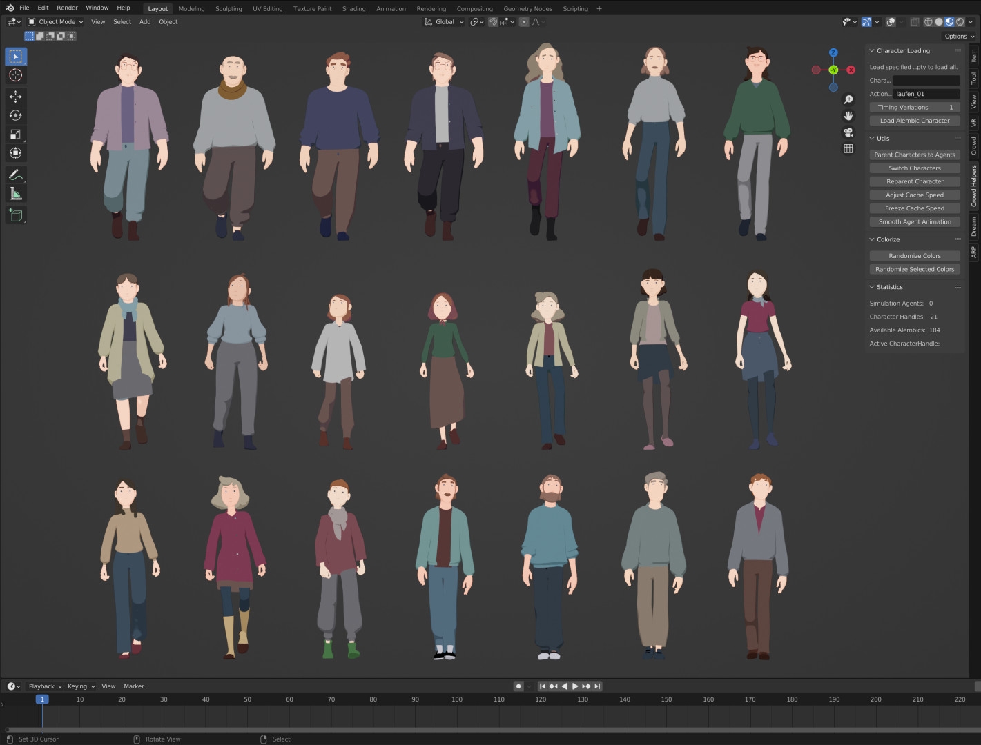Choose the Scale tool
The width and height of the screenshot is (981, 745).
(x=15, y=135)
